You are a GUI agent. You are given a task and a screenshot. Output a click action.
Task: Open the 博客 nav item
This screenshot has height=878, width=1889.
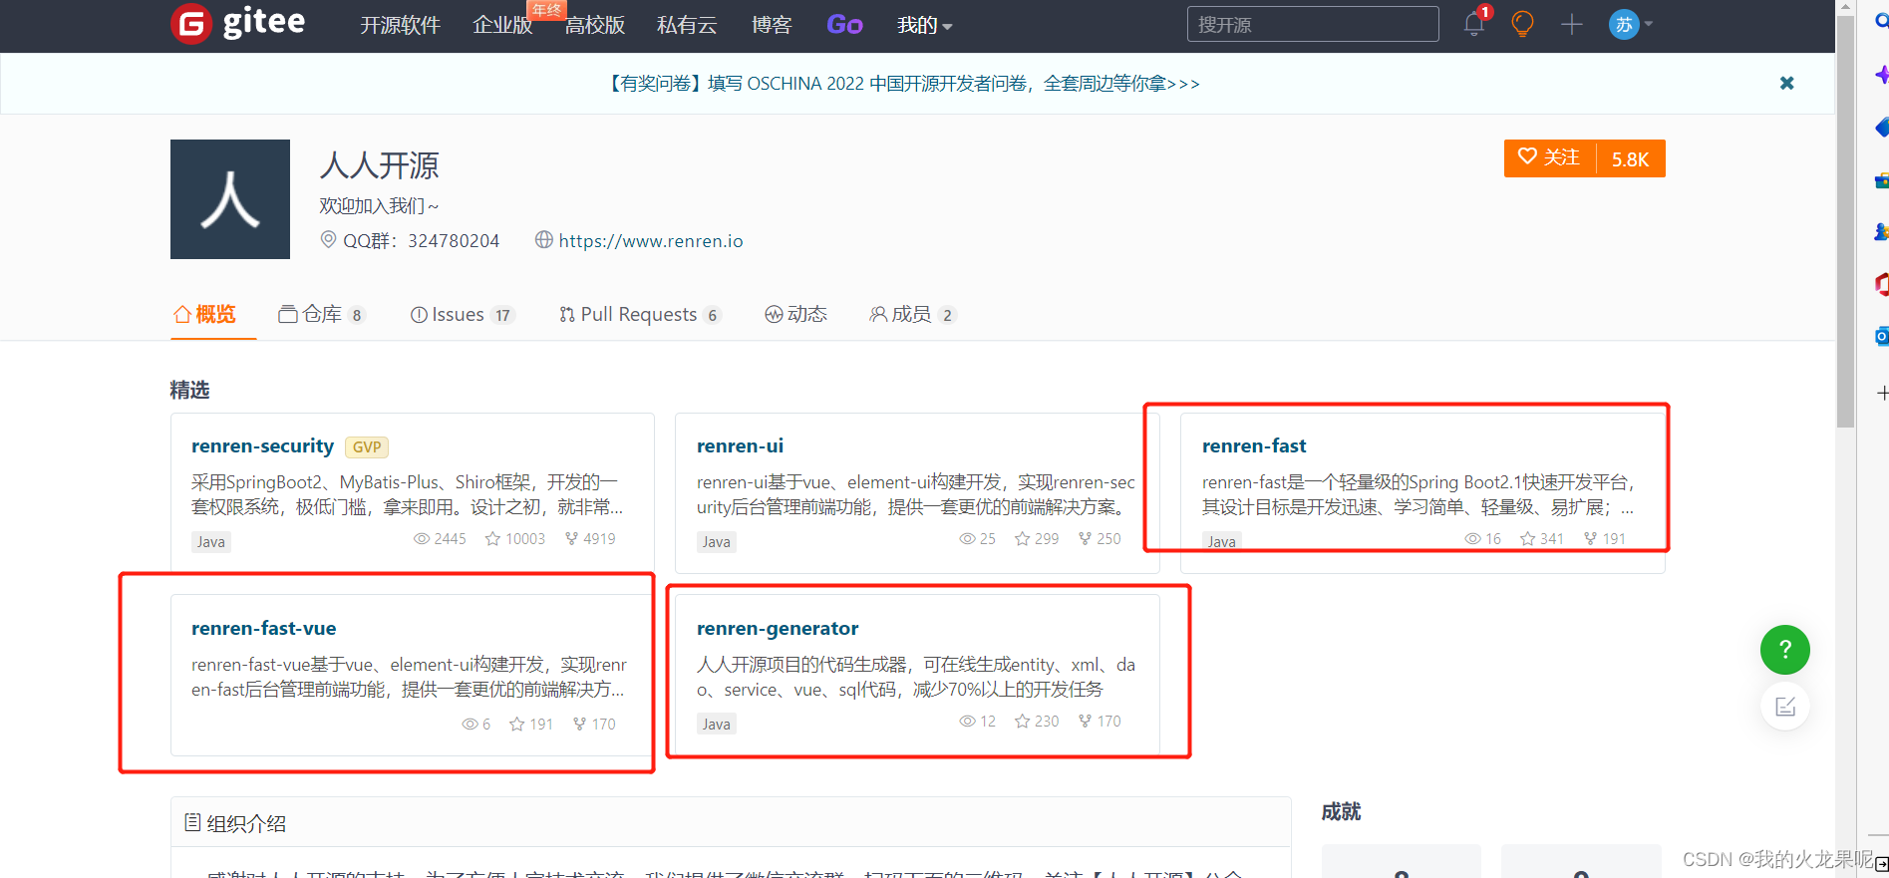(x=772, y=25)
